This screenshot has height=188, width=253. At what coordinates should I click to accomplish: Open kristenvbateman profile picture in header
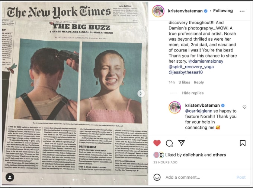(158, 11)
